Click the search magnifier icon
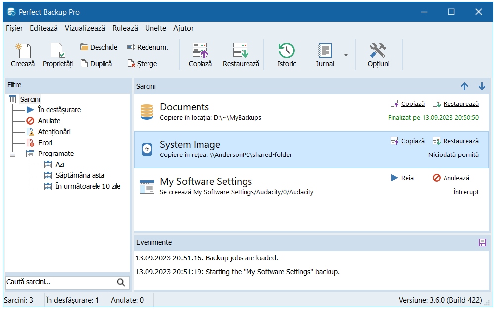494x309 pixels. tap(121, 282)
